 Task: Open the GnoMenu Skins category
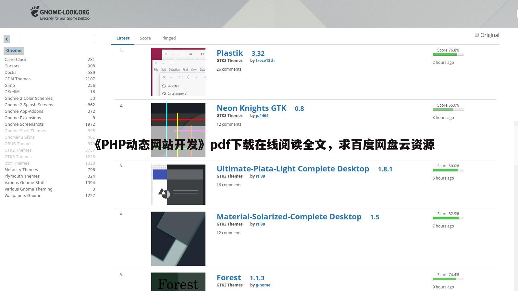[x=19, y=137]
